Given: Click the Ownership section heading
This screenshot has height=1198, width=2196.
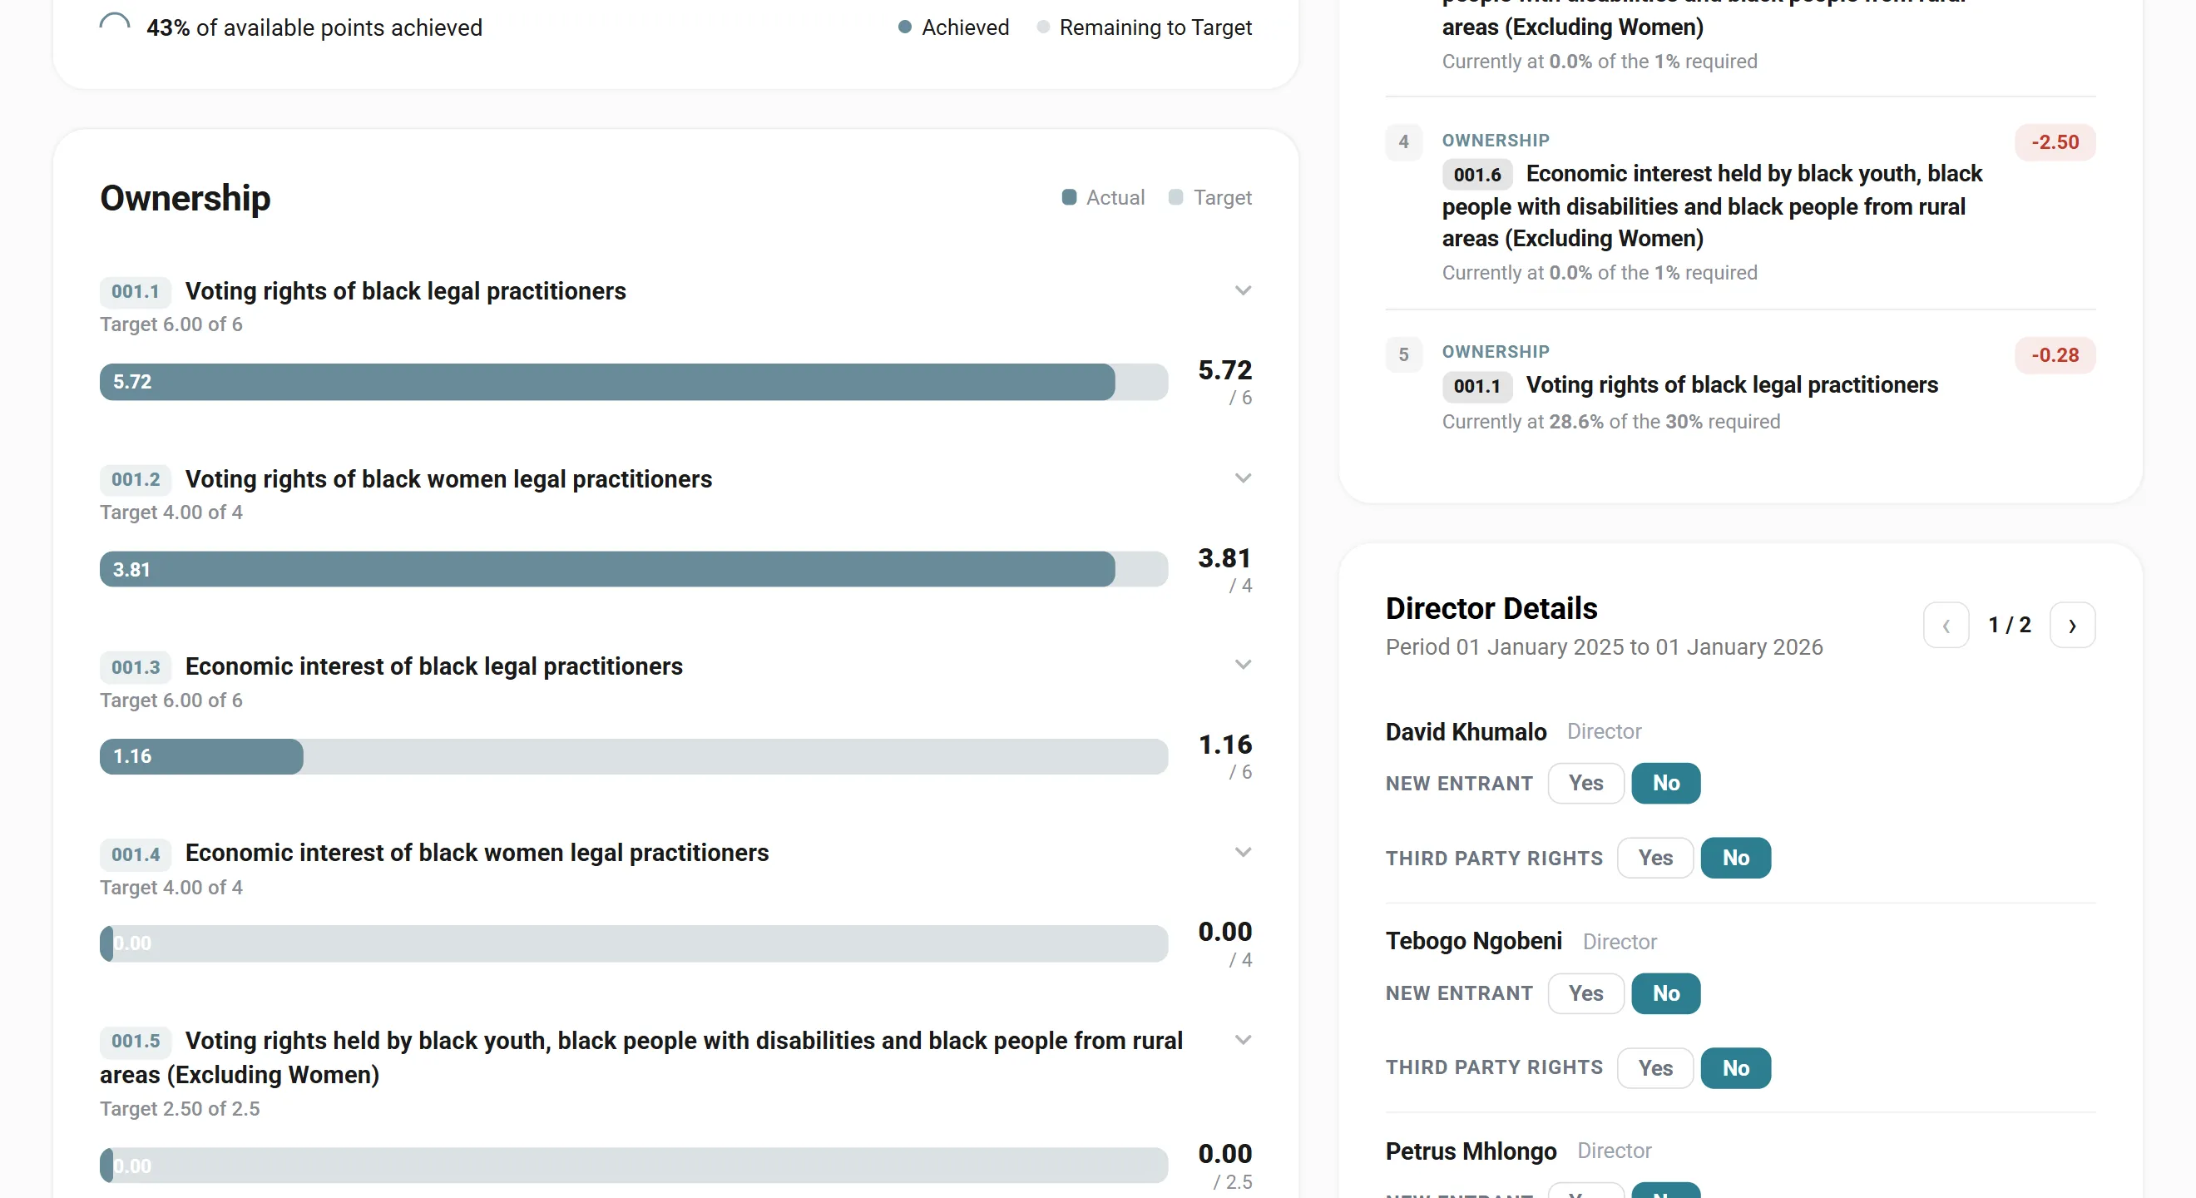Looking at the screenshot, I should coord(185,198).
